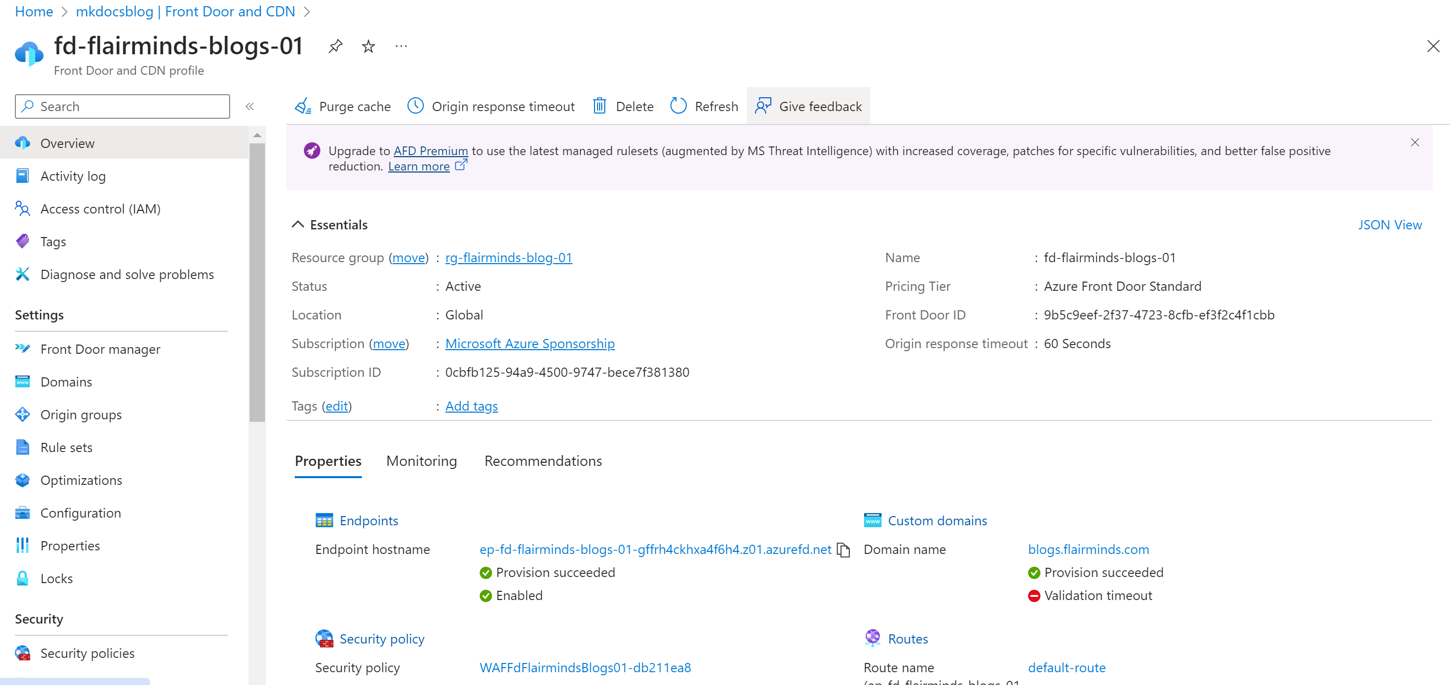
Task: Move subscription via move link
Action: tap(388, 344)
